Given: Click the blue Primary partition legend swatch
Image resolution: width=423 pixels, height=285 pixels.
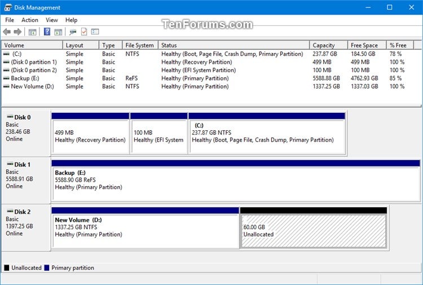Looking at the screenshot, I should (47, 268).
